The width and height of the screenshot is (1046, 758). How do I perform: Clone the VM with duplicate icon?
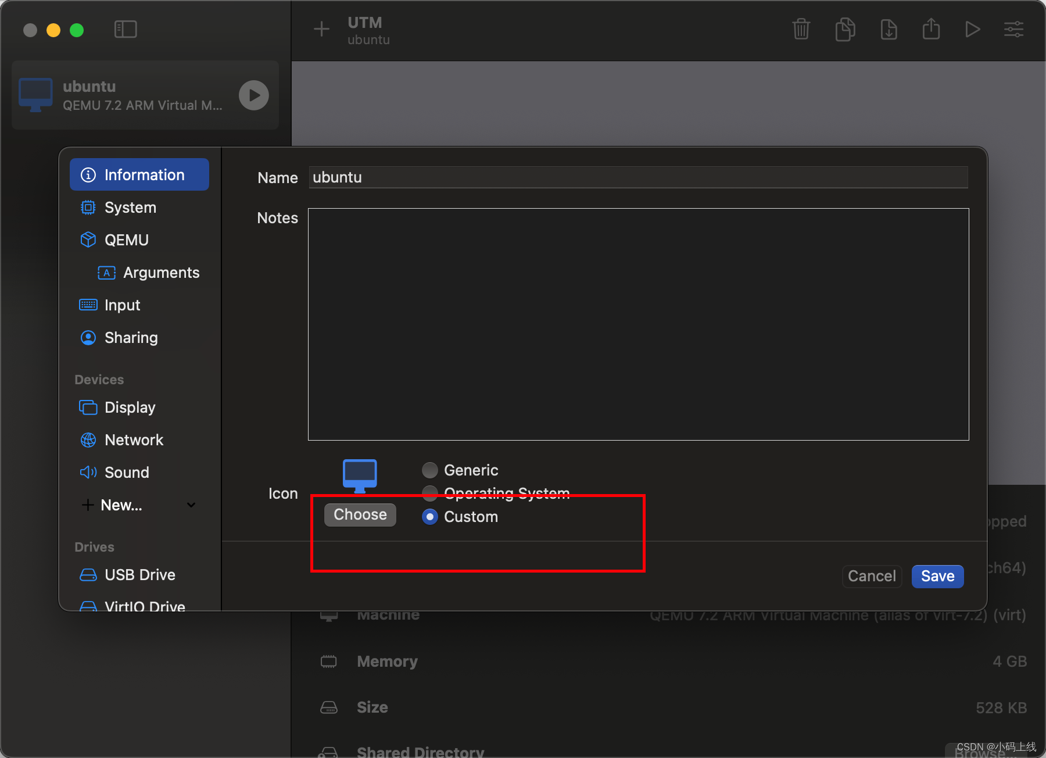pyautogui.click(x=845, y=29)
